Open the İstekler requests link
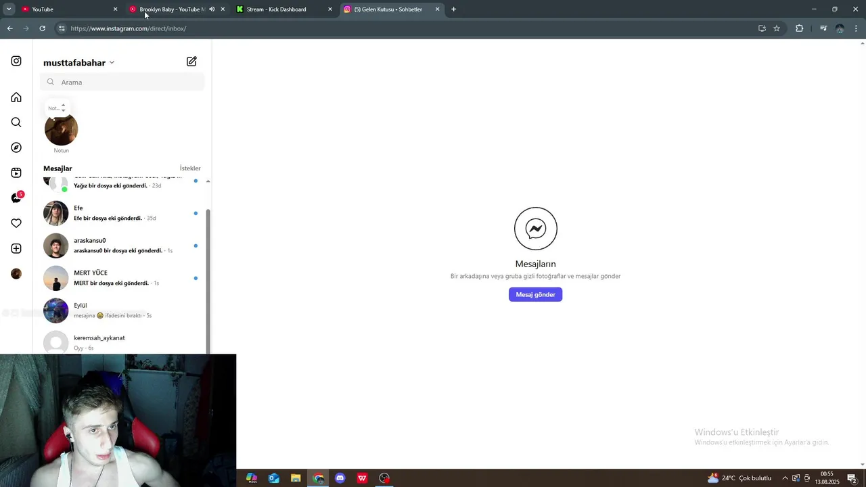This screenshot has height=487, width=866. tap(190, 168)
